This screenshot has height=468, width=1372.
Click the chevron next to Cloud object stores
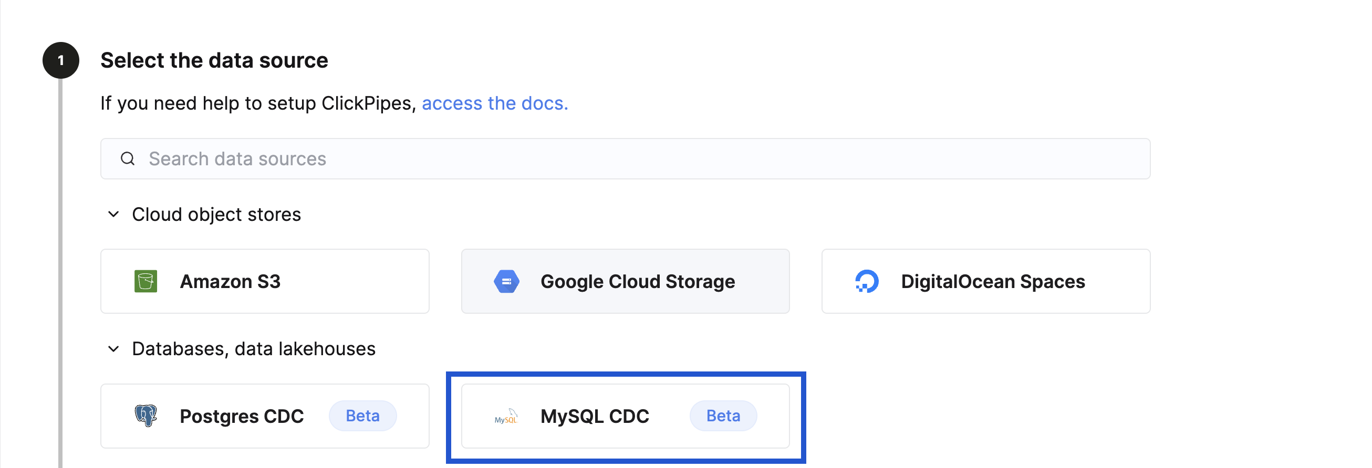[x=113, y=215]
